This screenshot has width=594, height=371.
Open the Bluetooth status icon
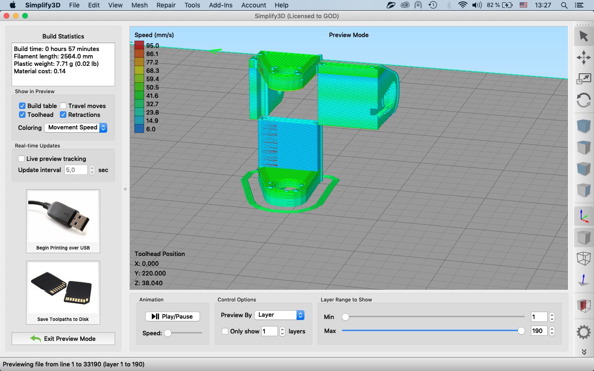click(448, 5)
